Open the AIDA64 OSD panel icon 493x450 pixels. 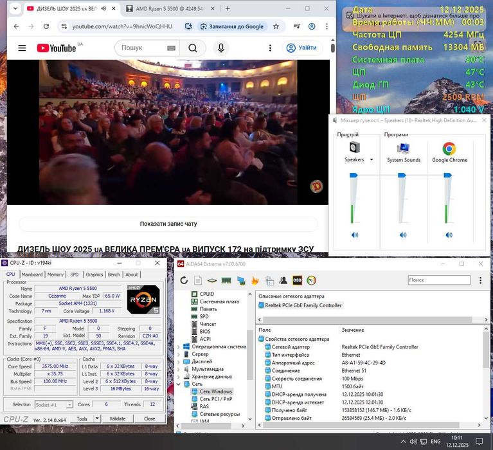[x=297, y=280]
